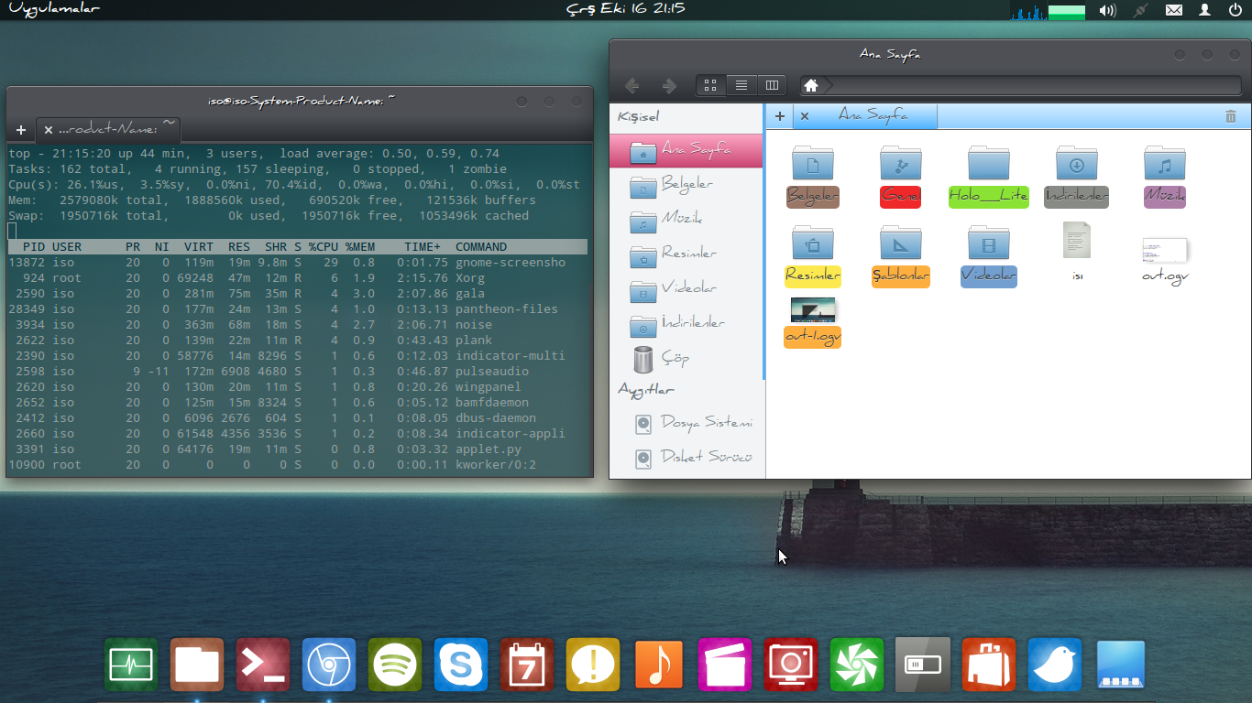Screen dimensions: 1252x703
Task: Click the home icon in the path bar
Action: (x=810, y=85)
